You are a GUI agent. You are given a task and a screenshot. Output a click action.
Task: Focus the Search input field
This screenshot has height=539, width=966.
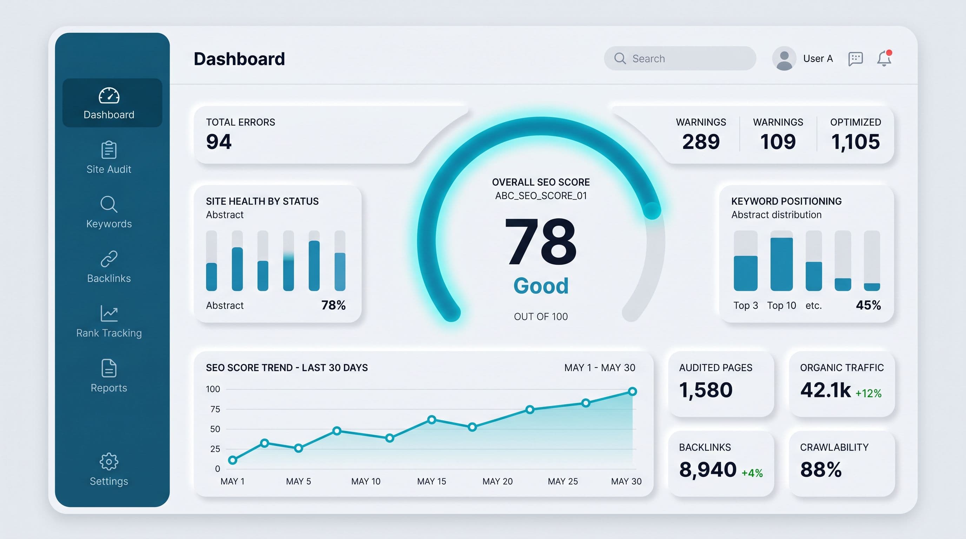point(680,59)
